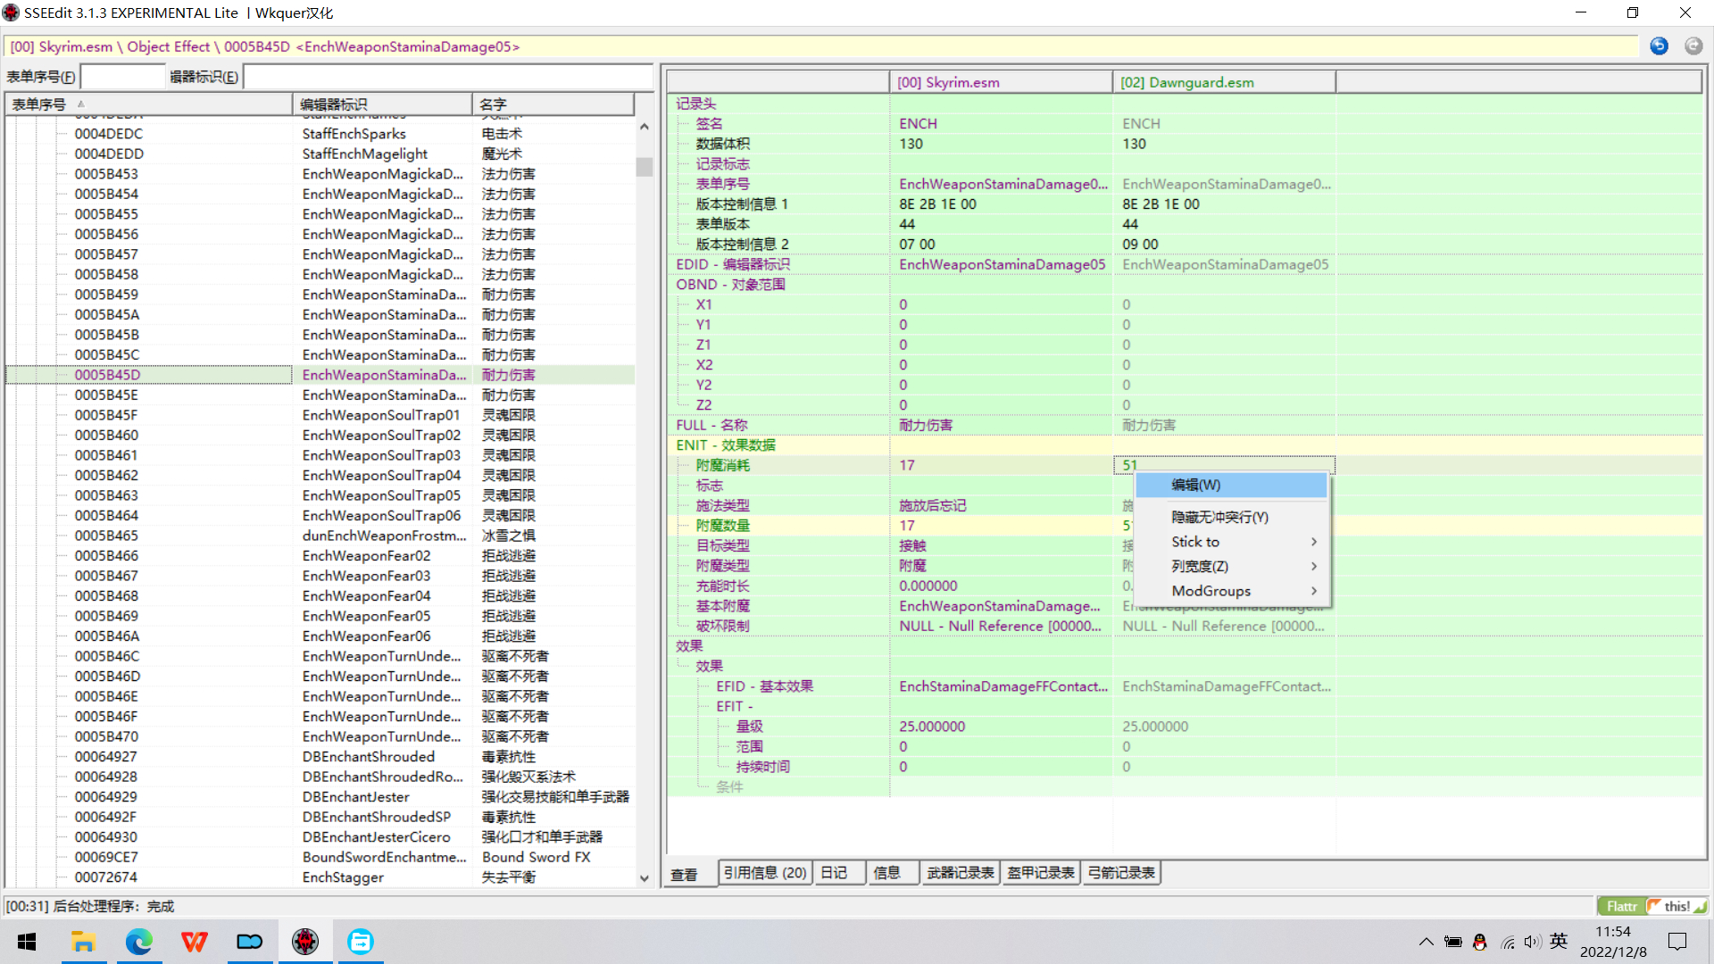Sort list by 编辑器标识 column header
Image resolution: width=1714 pixels, height=964 pixels.
(x=382, y=104)
